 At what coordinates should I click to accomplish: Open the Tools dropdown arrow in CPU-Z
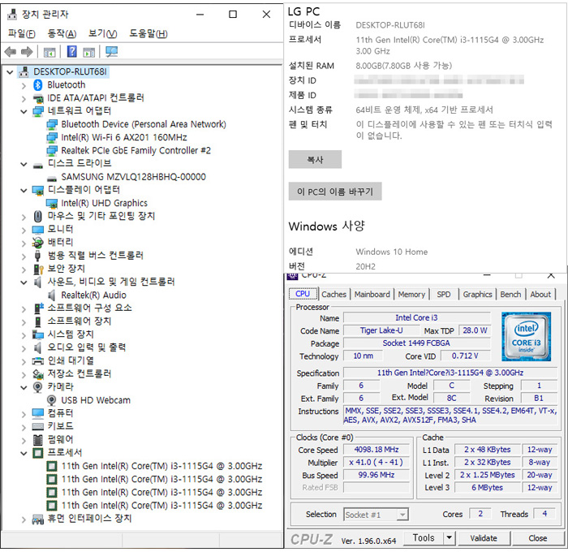pos(450,538)
